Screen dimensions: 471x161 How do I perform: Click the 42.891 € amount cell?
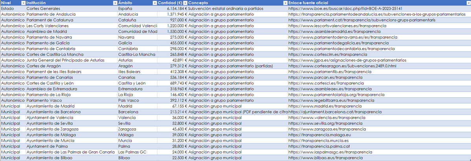(173, 60)
